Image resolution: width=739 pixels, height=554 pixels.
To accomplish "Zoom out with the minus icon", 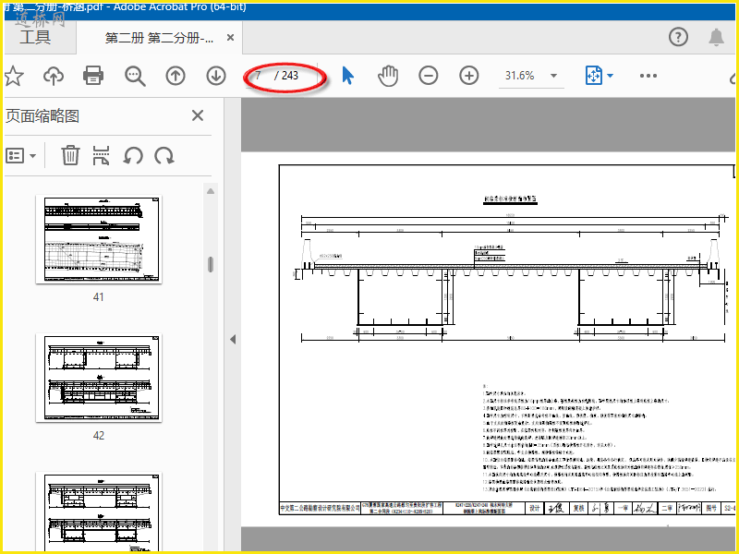I will [429, 76].
